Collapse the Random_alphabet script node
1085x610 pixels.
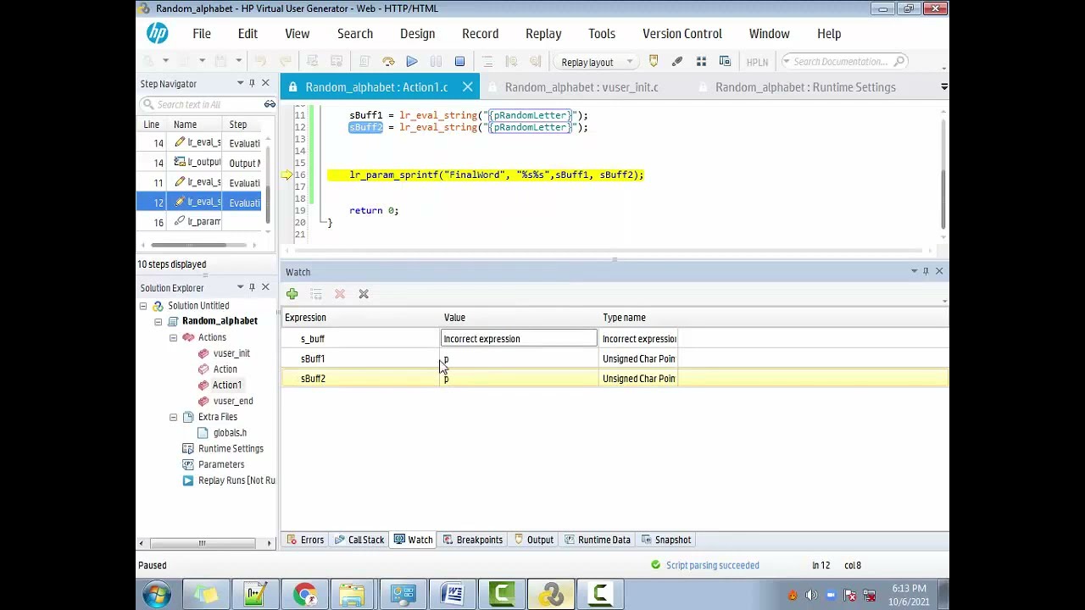tap(159, 321)
